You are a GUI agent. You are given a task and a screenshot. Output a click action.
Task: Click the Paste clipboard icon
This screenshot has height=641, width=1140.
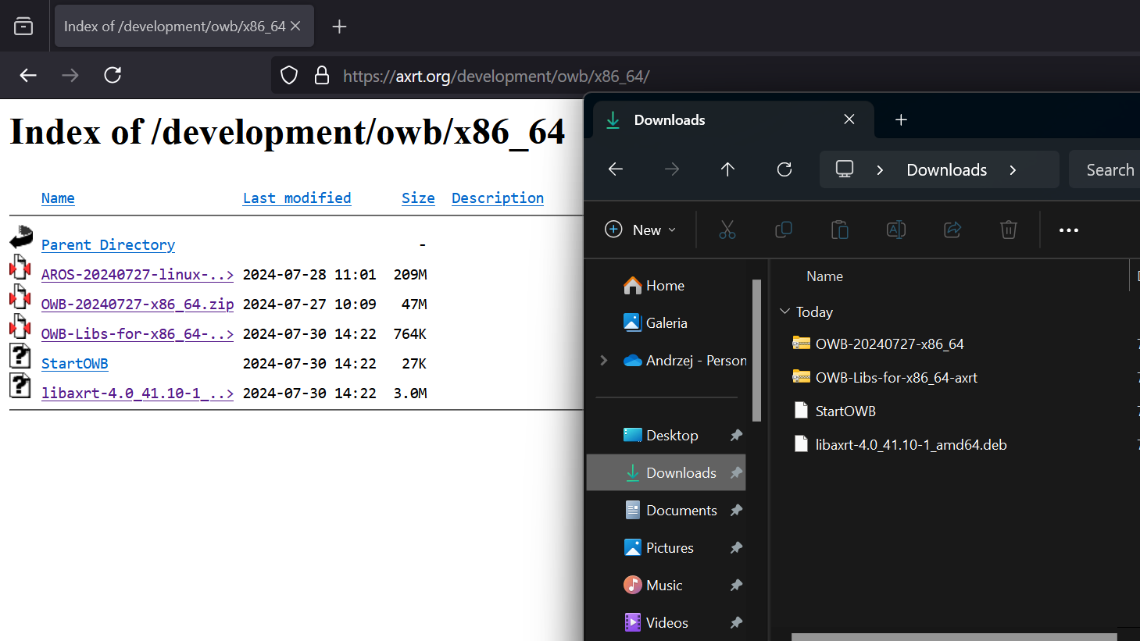point(840,230)
